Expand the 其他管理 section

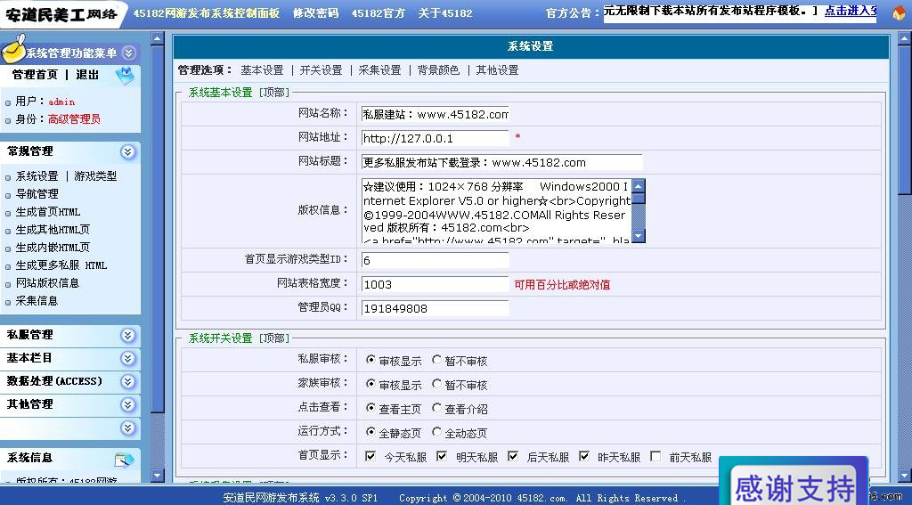pyautogui.click(x=128, y=405)
